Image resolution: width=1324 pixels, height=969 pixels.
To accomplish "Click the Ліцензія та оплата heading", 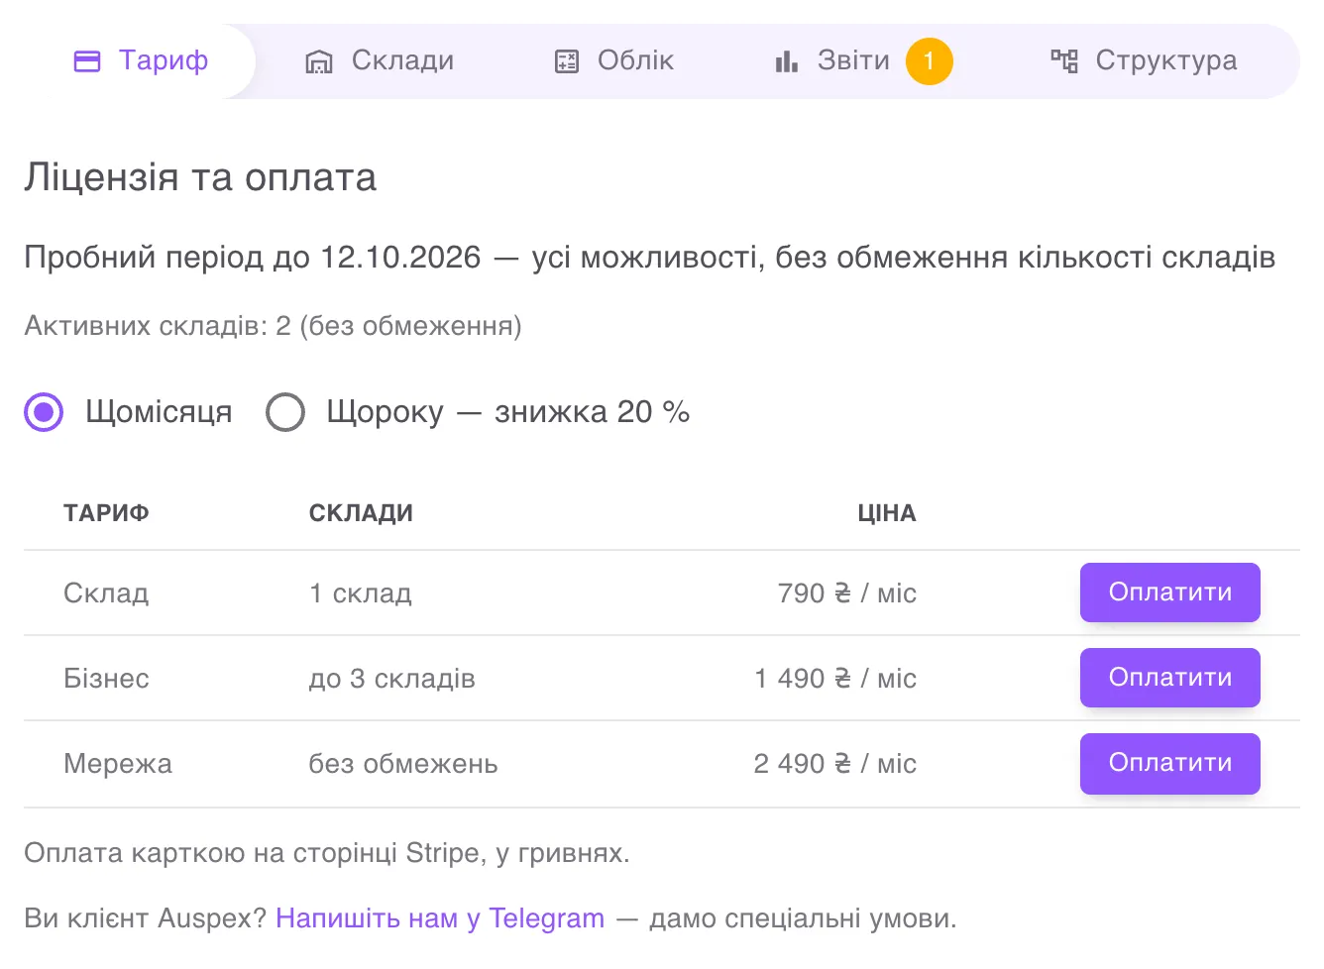I will 200,177.
